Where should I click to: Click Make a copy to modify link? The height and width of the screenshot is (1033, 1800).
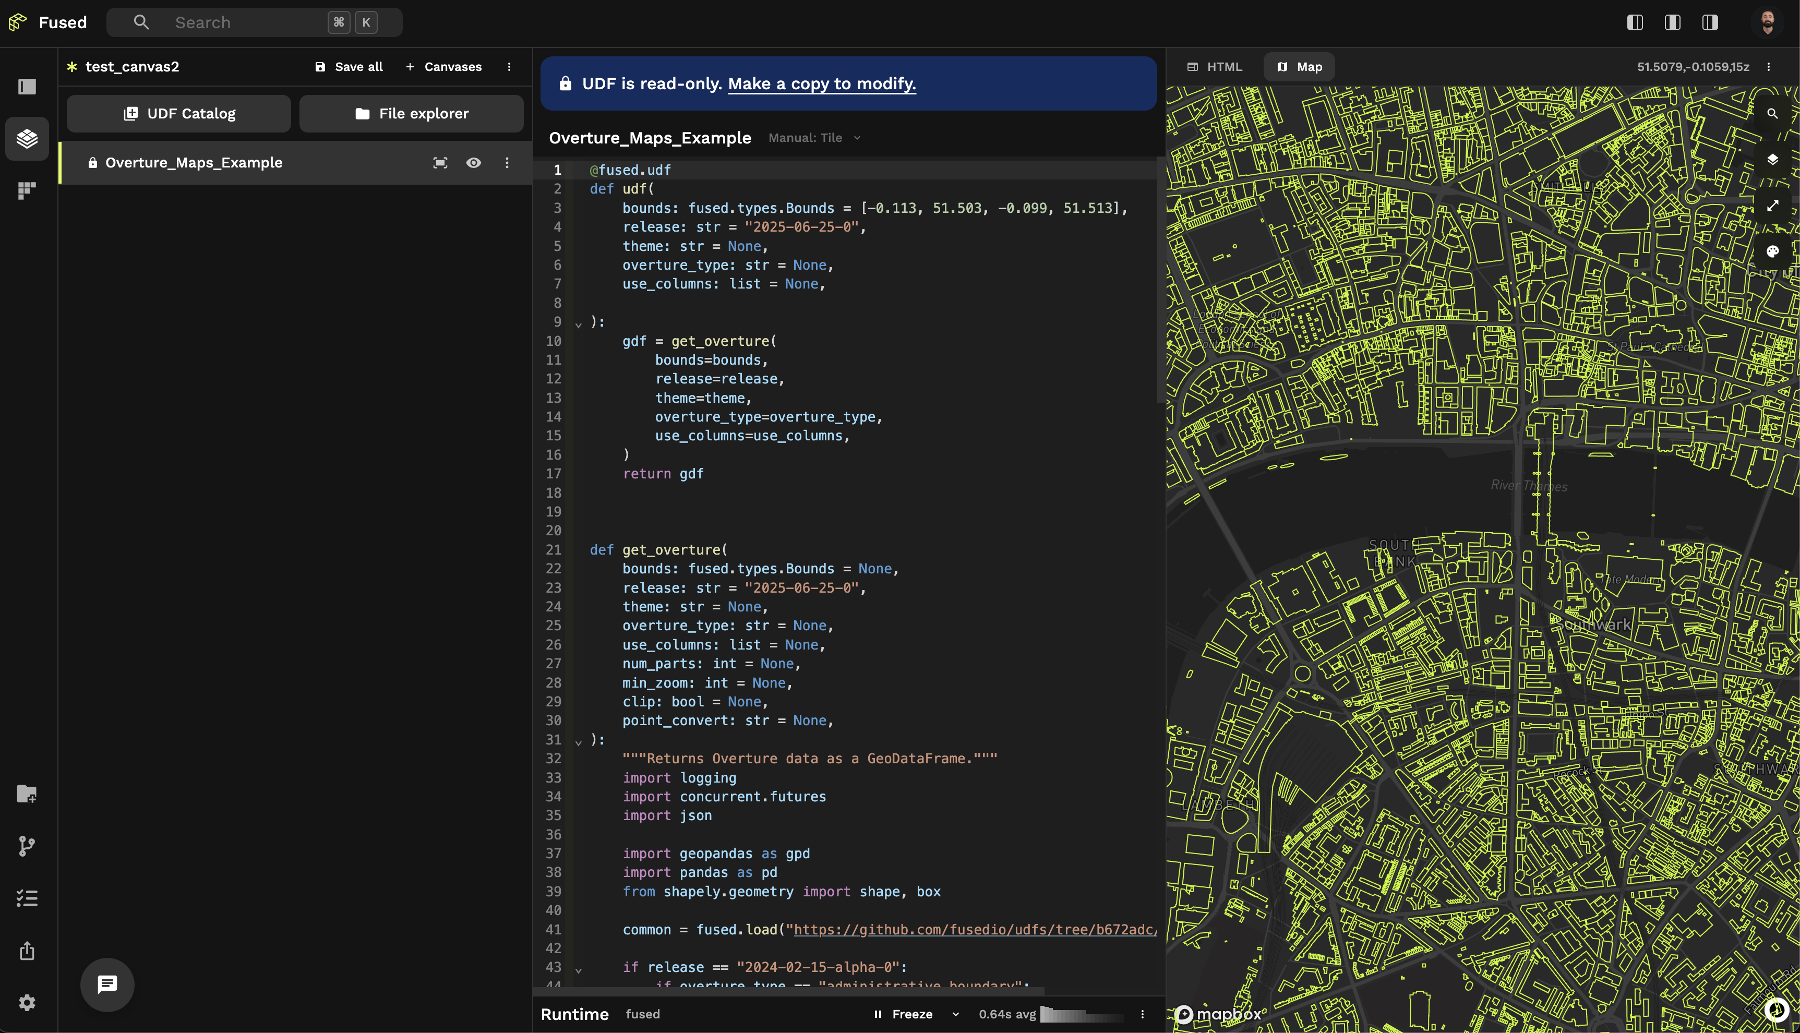coord(822,83)
